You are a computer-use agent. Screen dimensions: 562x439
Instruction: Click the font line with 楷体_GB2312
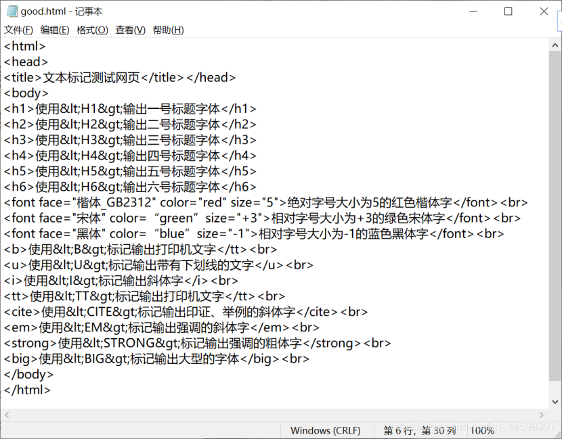pos(265,203)
